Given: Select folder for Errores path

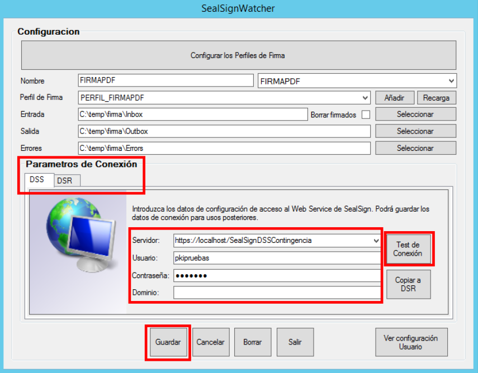Looking at the screenshot, I should [x=415, y=148].
